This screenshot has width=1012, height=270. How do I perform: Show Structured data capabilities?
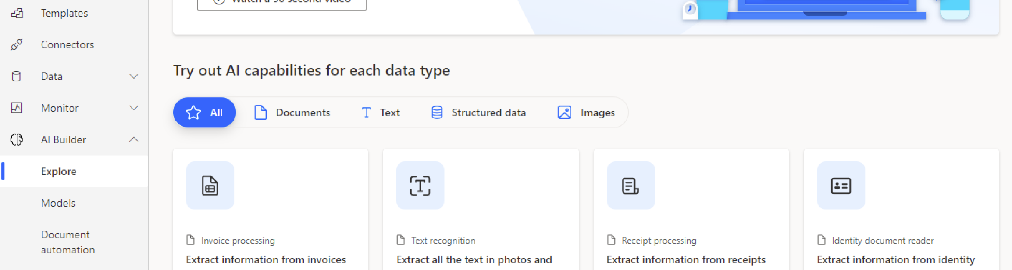pos(478,113)
